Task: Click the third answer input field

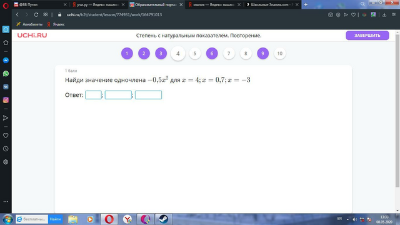Action: (148, 95)
